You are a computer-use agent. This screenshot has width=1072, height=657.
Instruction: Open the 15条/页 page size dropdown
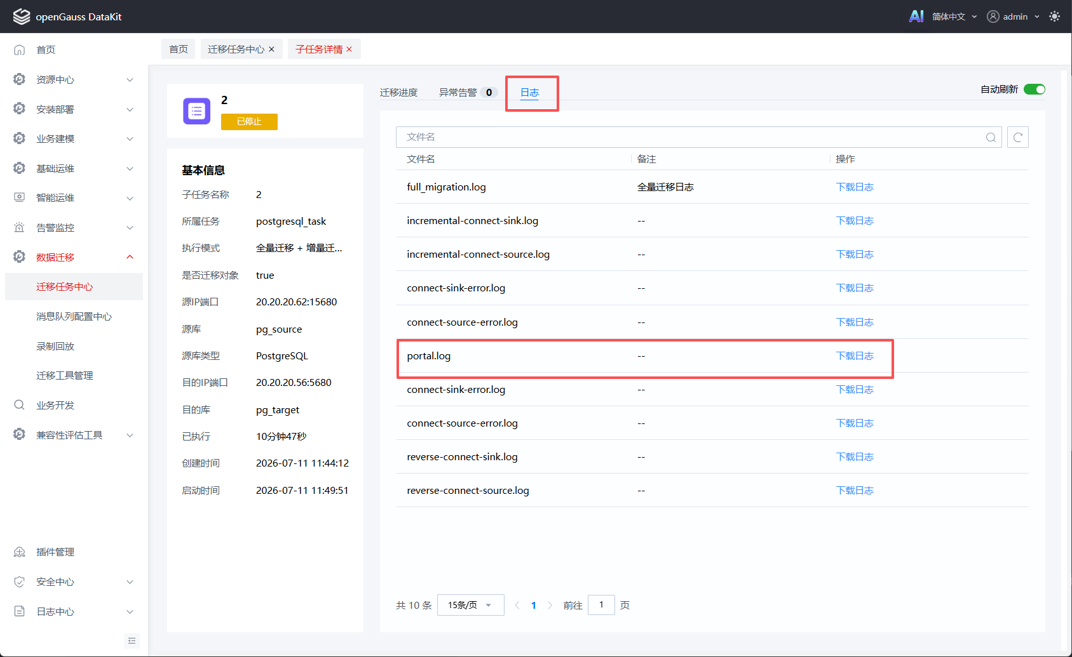click(470, 605)
